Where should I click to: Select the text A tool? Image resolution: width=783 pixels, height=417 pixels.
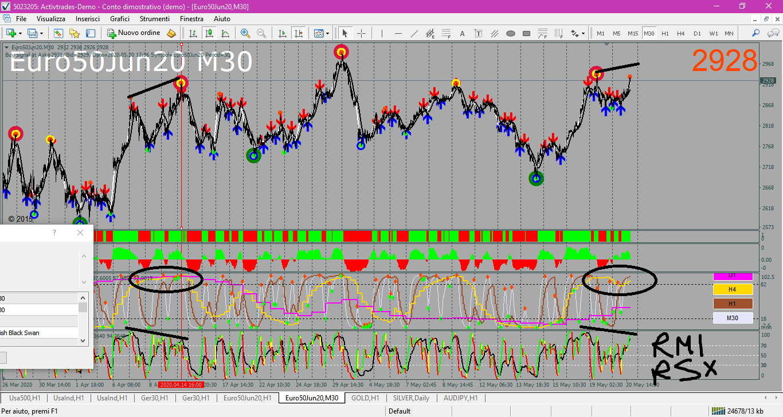(462, 33)
